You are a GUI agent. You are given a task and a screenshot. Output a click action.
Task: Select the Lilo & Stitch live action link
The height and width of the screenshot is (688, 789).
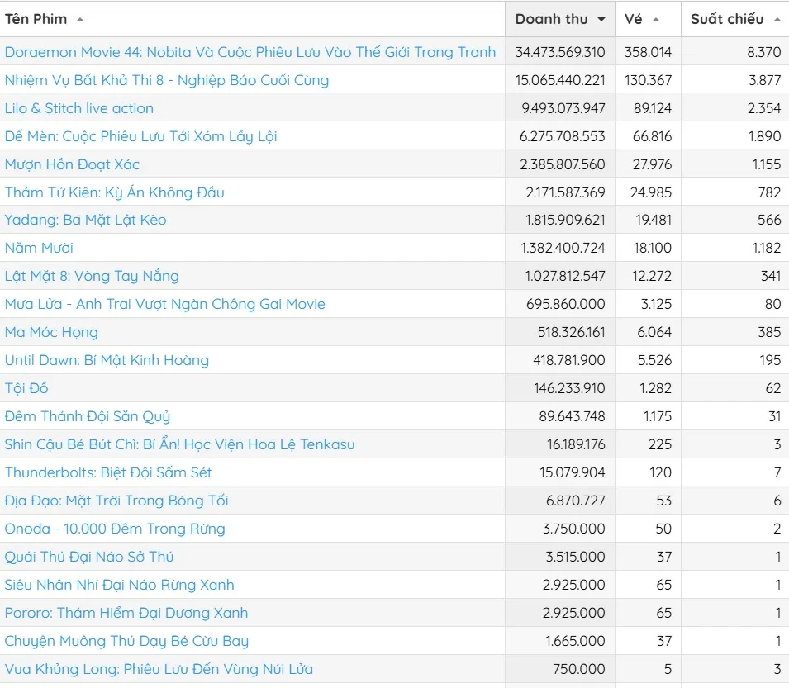point(79,108)
